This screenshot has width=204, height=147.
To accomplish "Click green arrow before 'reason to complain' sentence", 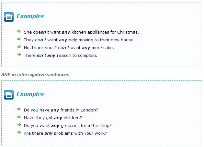I will coord(19,55).
